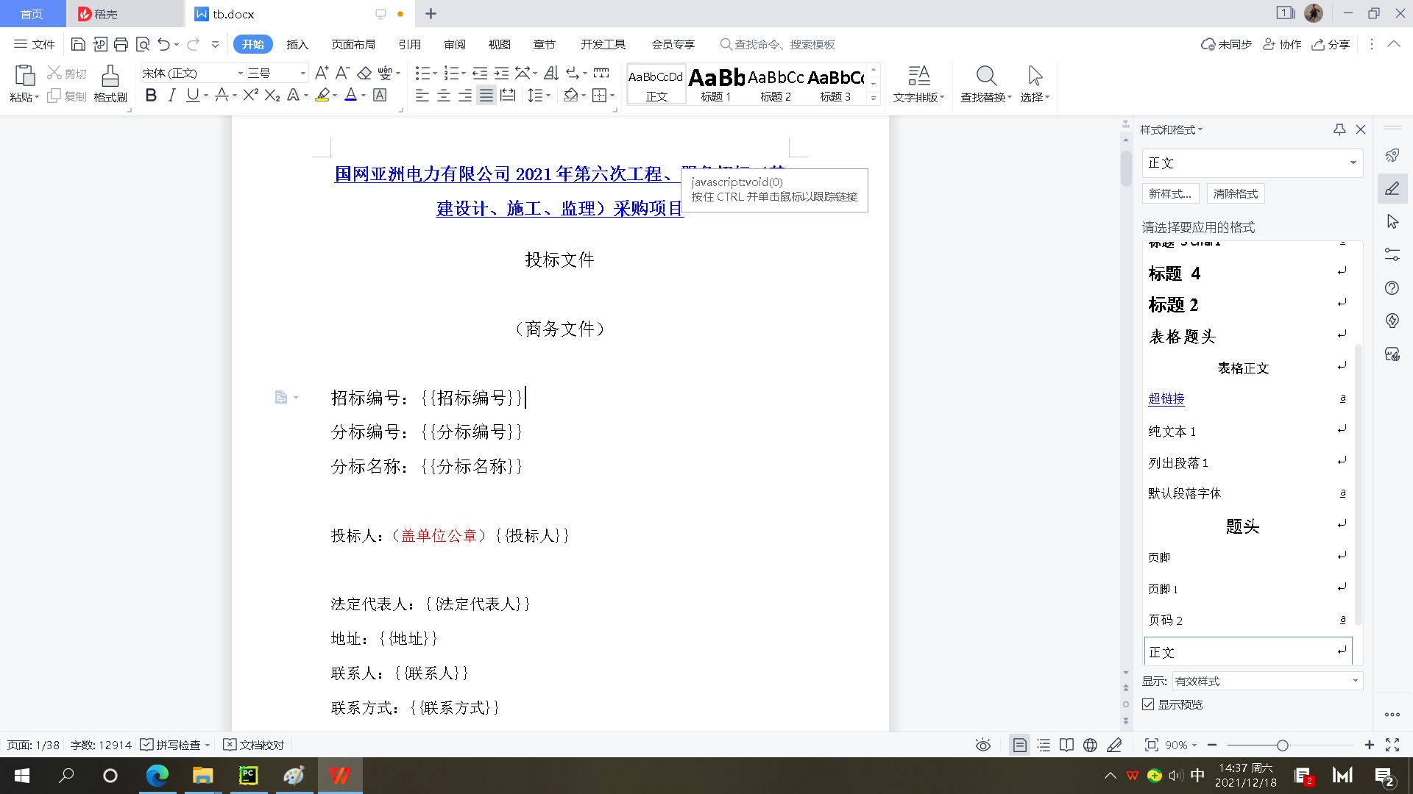
Task: Apply superscript formatting
Action: coord(250,95)
